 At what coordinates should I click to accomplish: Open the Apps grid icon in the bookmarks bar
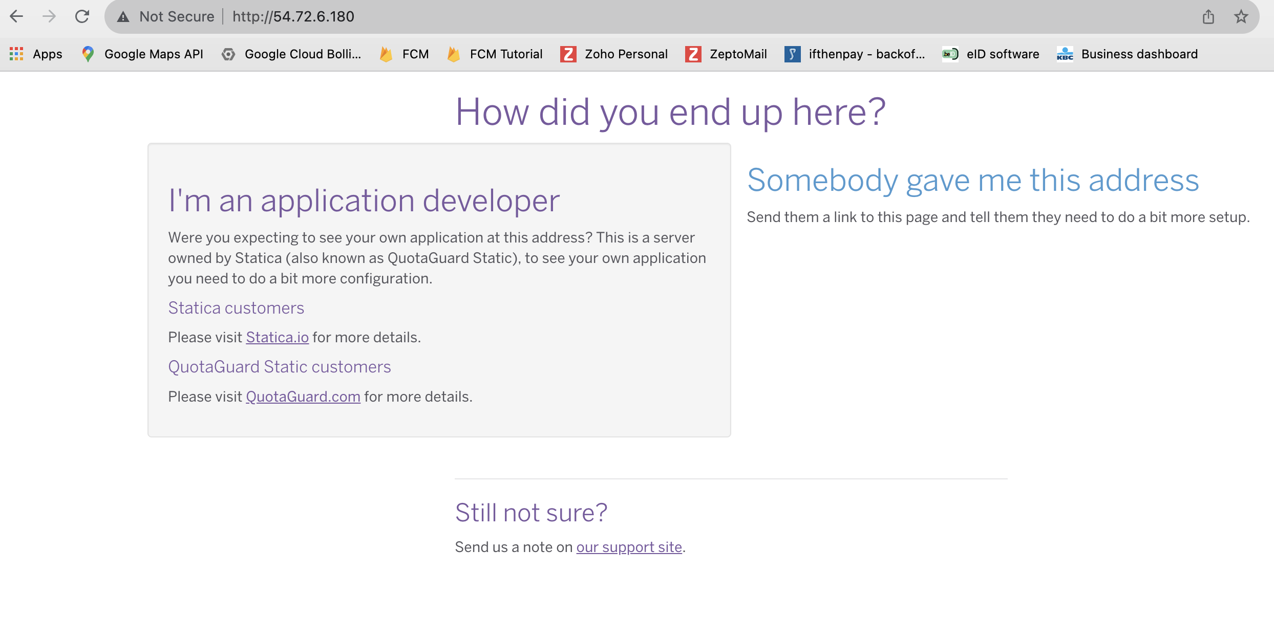(16, 54)
